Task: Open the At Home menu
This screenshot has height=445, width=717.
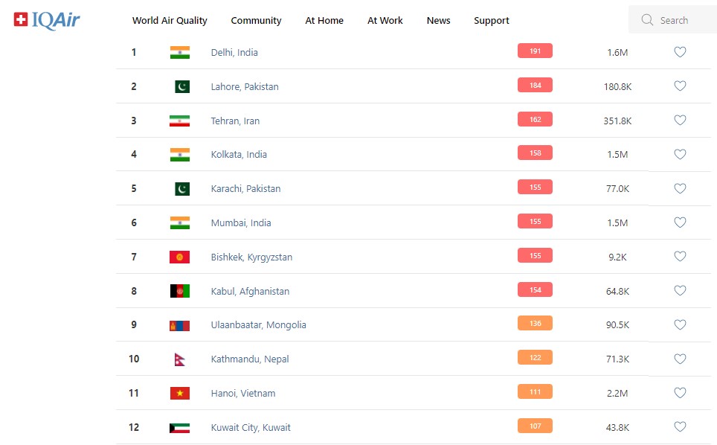Action: 324,21
